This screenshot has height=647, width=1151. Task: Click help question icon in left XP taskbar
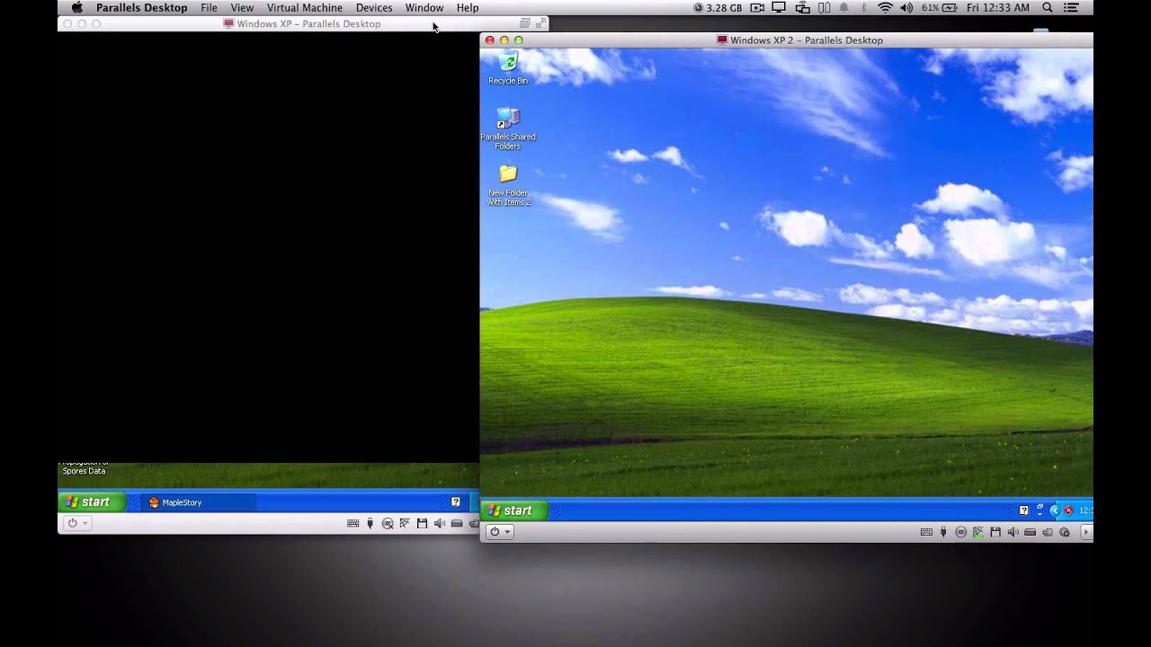pos(455,502)
